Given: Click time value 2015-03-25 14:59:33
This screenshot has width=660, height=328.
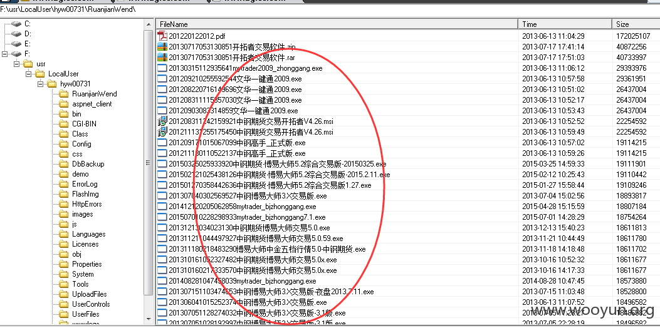Looking at the screenshot, I should pos(553,164).
